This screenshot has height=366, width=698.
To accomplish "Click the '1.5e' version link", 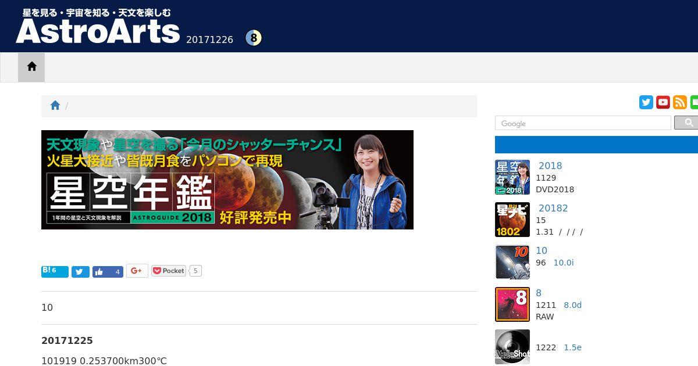I will pos(572,347).
